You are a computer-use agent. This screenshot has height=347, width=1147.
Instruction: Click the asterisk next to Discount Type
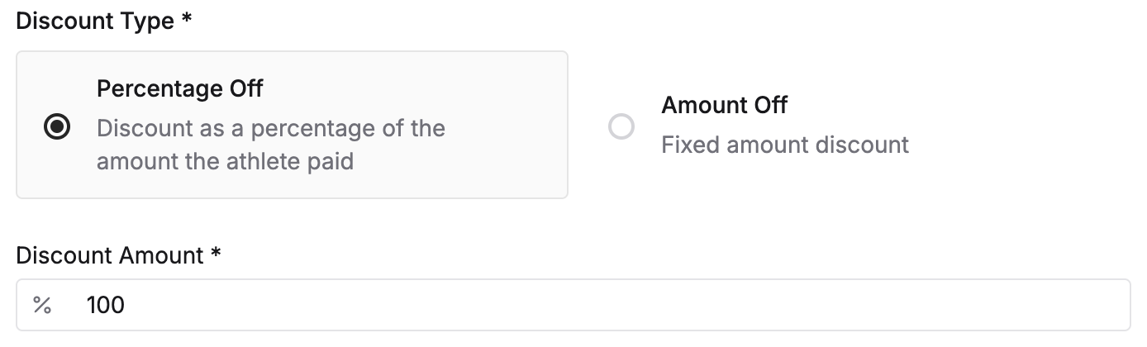(x=187, y=20)
